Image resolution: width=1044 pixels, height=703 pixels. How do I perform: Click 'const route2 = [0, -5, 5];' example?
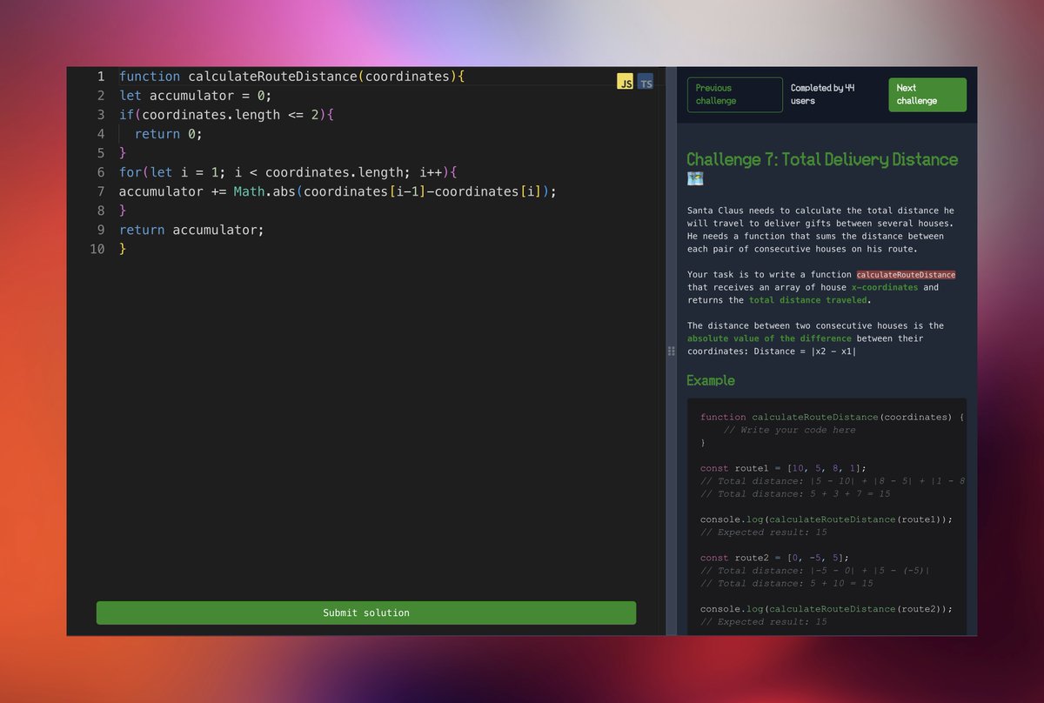pos(774,558)
